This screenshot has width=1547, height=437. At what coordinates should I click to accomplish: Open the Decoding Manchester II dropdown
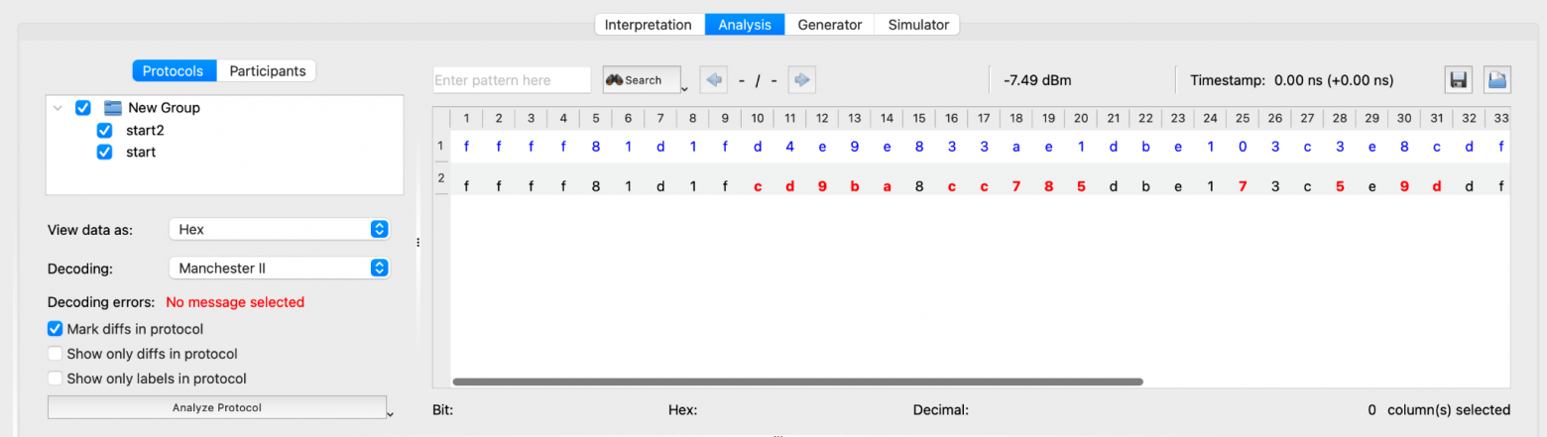point(279,268)
